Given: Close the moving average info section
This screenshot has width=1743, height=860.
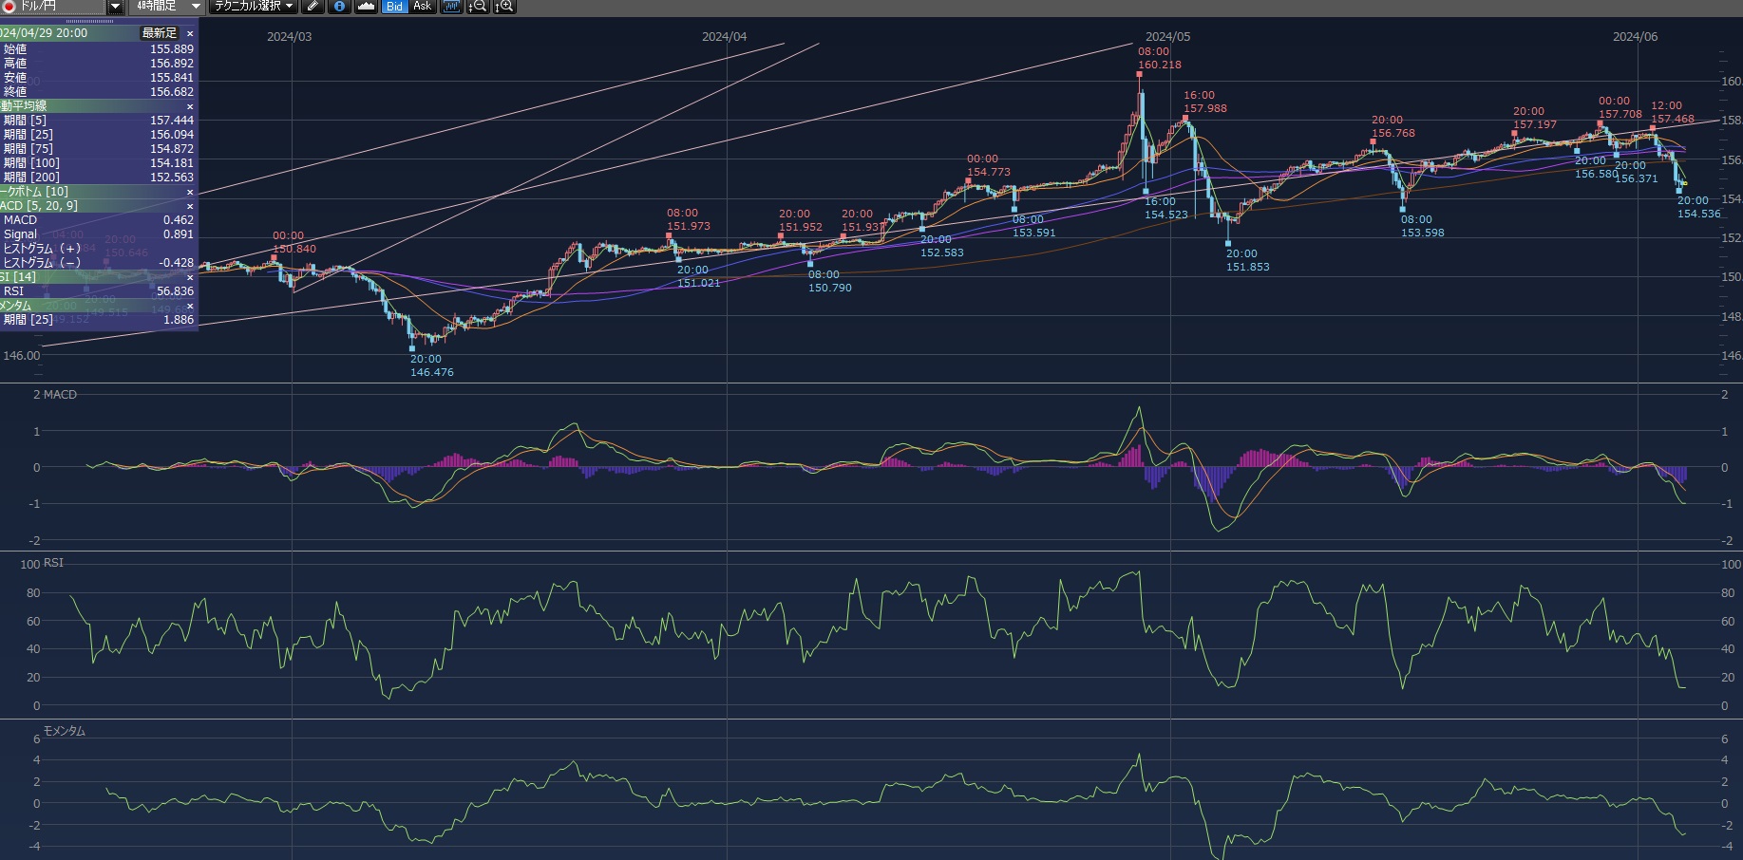Looking at the screenshot, I should pyautogui.click(x=190, y=106).
